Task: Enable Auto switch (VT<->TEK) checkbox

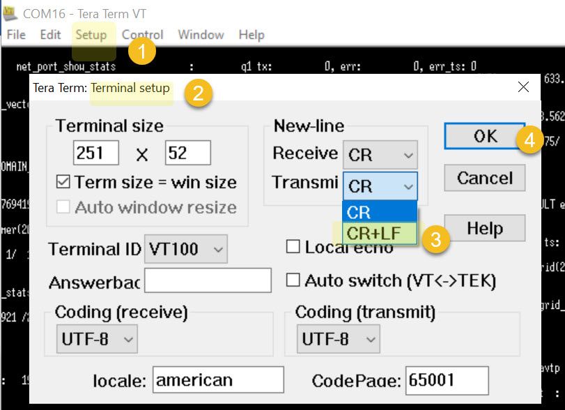Action: [x=293, y=280]
